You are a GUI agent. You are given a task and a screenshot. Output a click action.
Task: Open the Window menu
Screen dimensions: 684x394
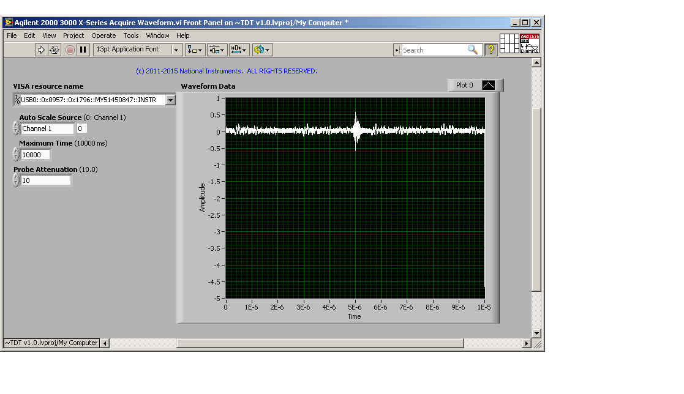[157, 35]
